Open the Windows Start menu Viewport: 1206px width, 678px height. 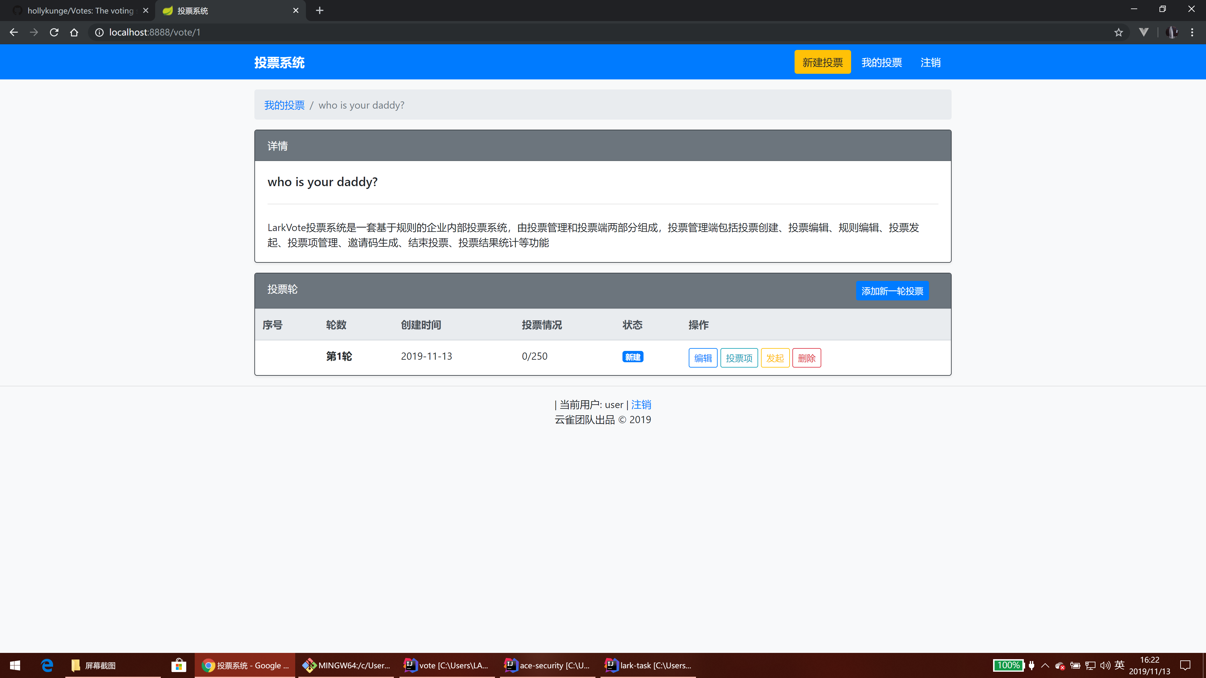pos(15,665)
